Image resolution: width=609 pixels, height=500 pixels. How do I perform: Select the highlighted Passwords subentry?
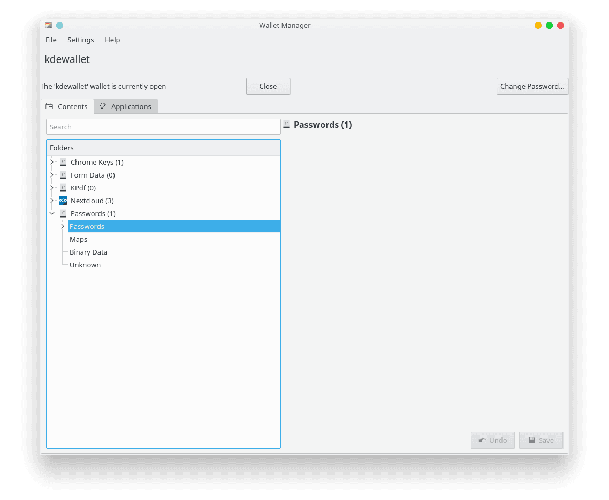pyautogui.click(x=174, y=226)
